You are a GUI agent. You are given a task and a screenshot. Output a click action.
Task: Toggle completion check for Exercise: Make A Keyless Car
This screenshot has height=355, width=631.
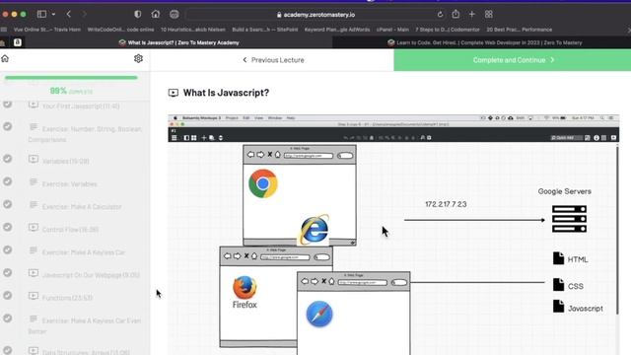(x=7, y=249)
